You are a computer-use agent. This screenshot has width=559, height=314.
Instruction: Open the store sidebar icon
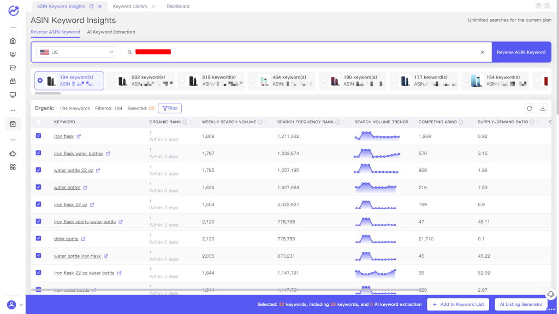[13, 68]
